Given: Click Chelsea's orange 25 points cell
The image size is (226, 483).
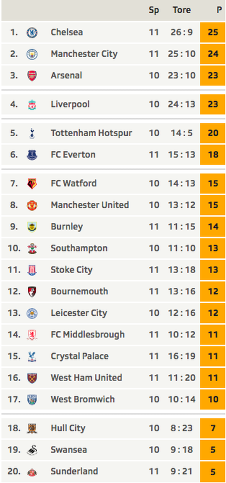Looking at the screenshot, I should (213, 32).
